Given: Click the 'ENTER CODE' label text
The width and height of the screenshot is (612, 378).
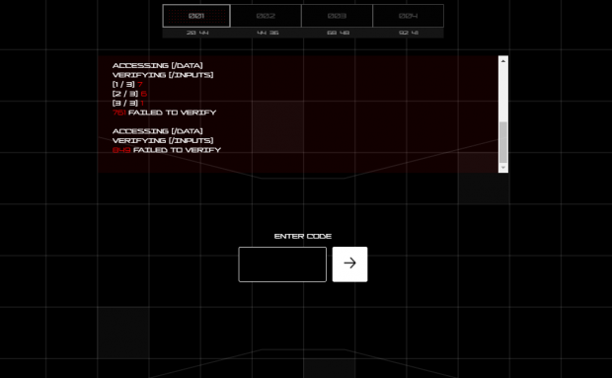Looking at the screenshot, I should [x=303, y=237].
